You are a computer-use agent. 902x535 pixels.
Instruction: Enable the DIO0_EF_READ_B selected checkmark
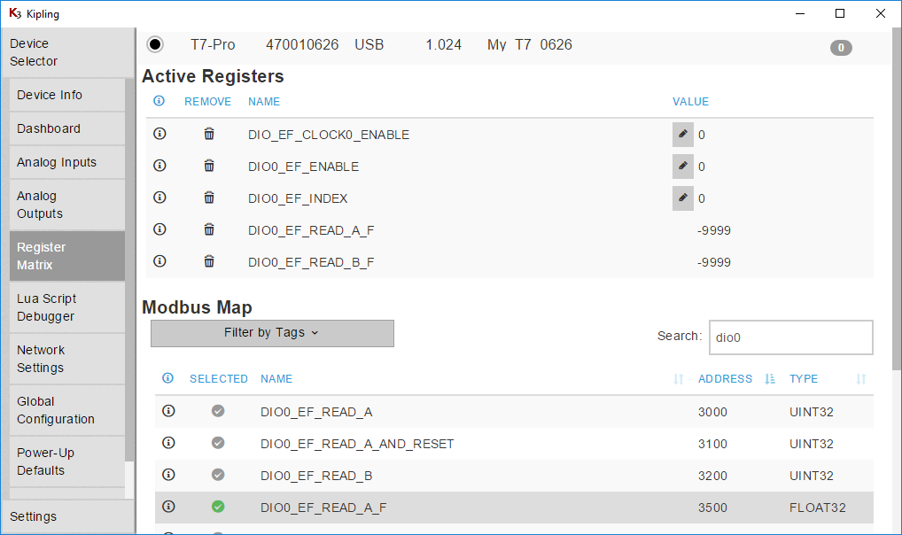tap(218, 475)
